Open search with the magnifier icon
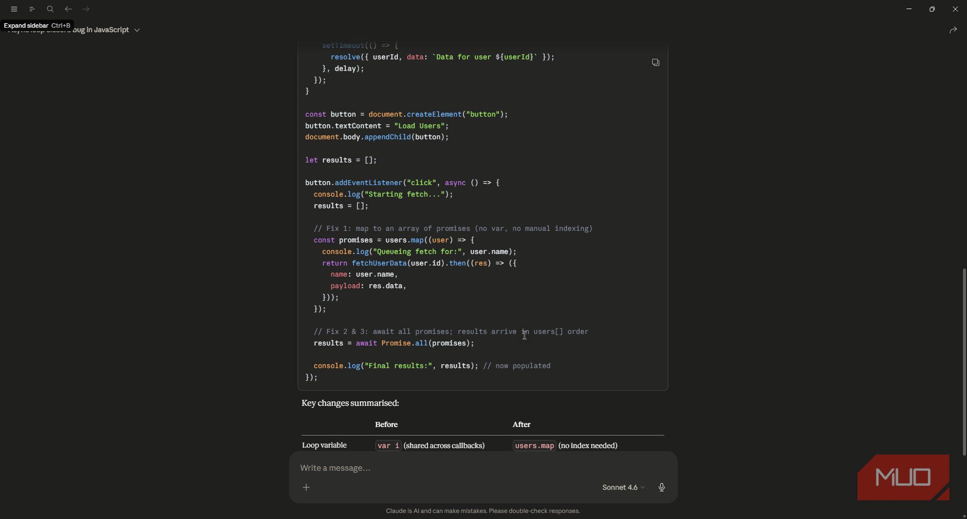Image resolution: width=967 pixels, height=519 pixels. click(x=50, y=9)
